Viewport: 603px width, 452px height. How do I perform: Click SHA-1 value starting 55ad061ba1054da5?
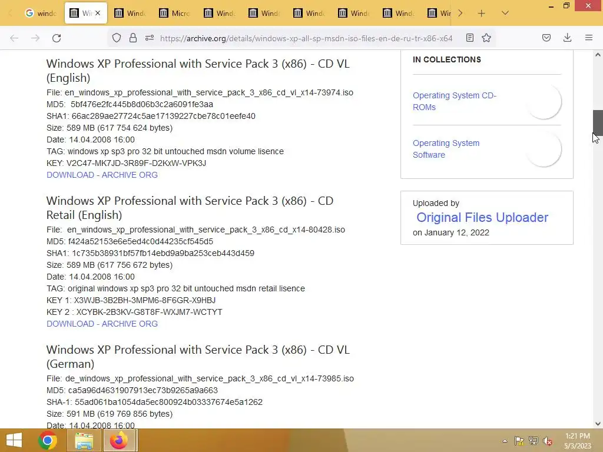tap(168, 402)
